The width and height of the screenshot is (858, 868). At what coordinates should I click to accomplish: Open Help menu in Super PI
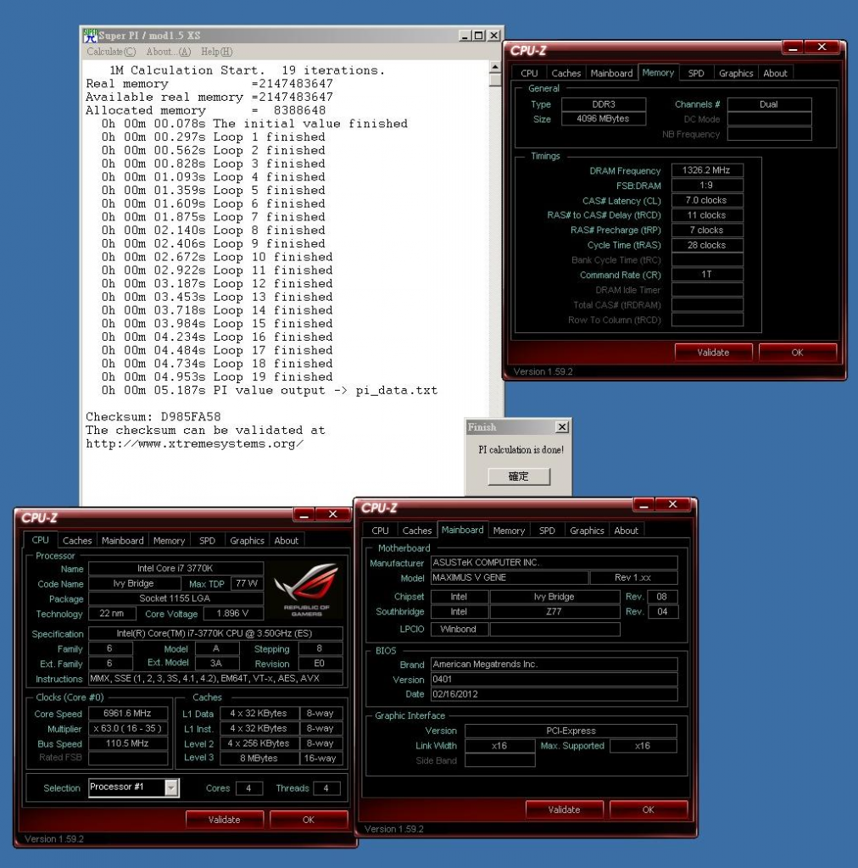pos(216,52)
